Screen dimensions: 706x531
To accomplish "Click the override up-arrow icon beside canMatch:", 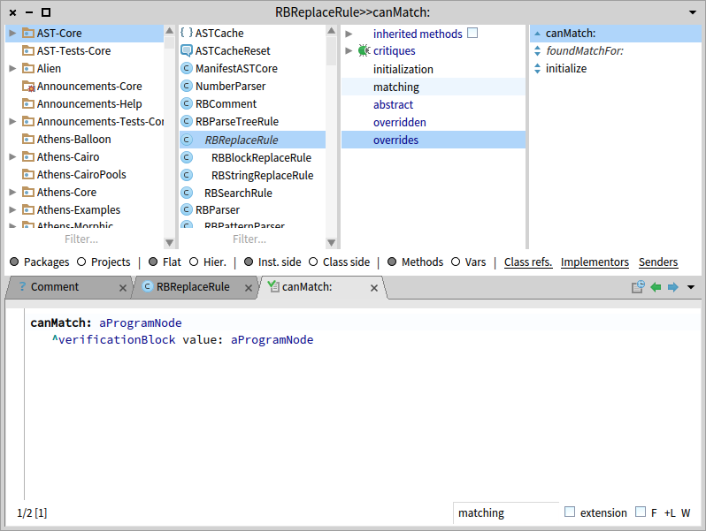I will (537, 34).
